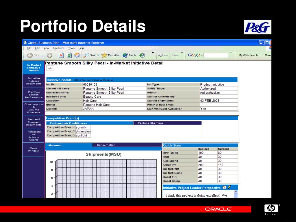Screen dimensions: 296x222
Task: Expand the My Web Search dropdown arrow
Action: (261, 55)
